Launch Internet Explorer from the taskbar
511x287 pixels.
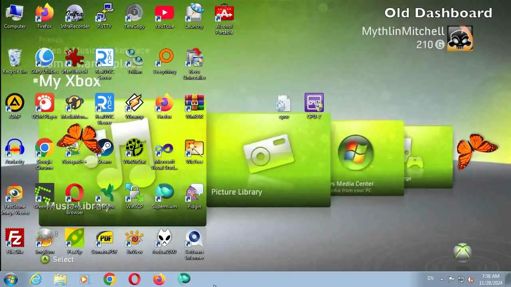[x=36, y=279]
